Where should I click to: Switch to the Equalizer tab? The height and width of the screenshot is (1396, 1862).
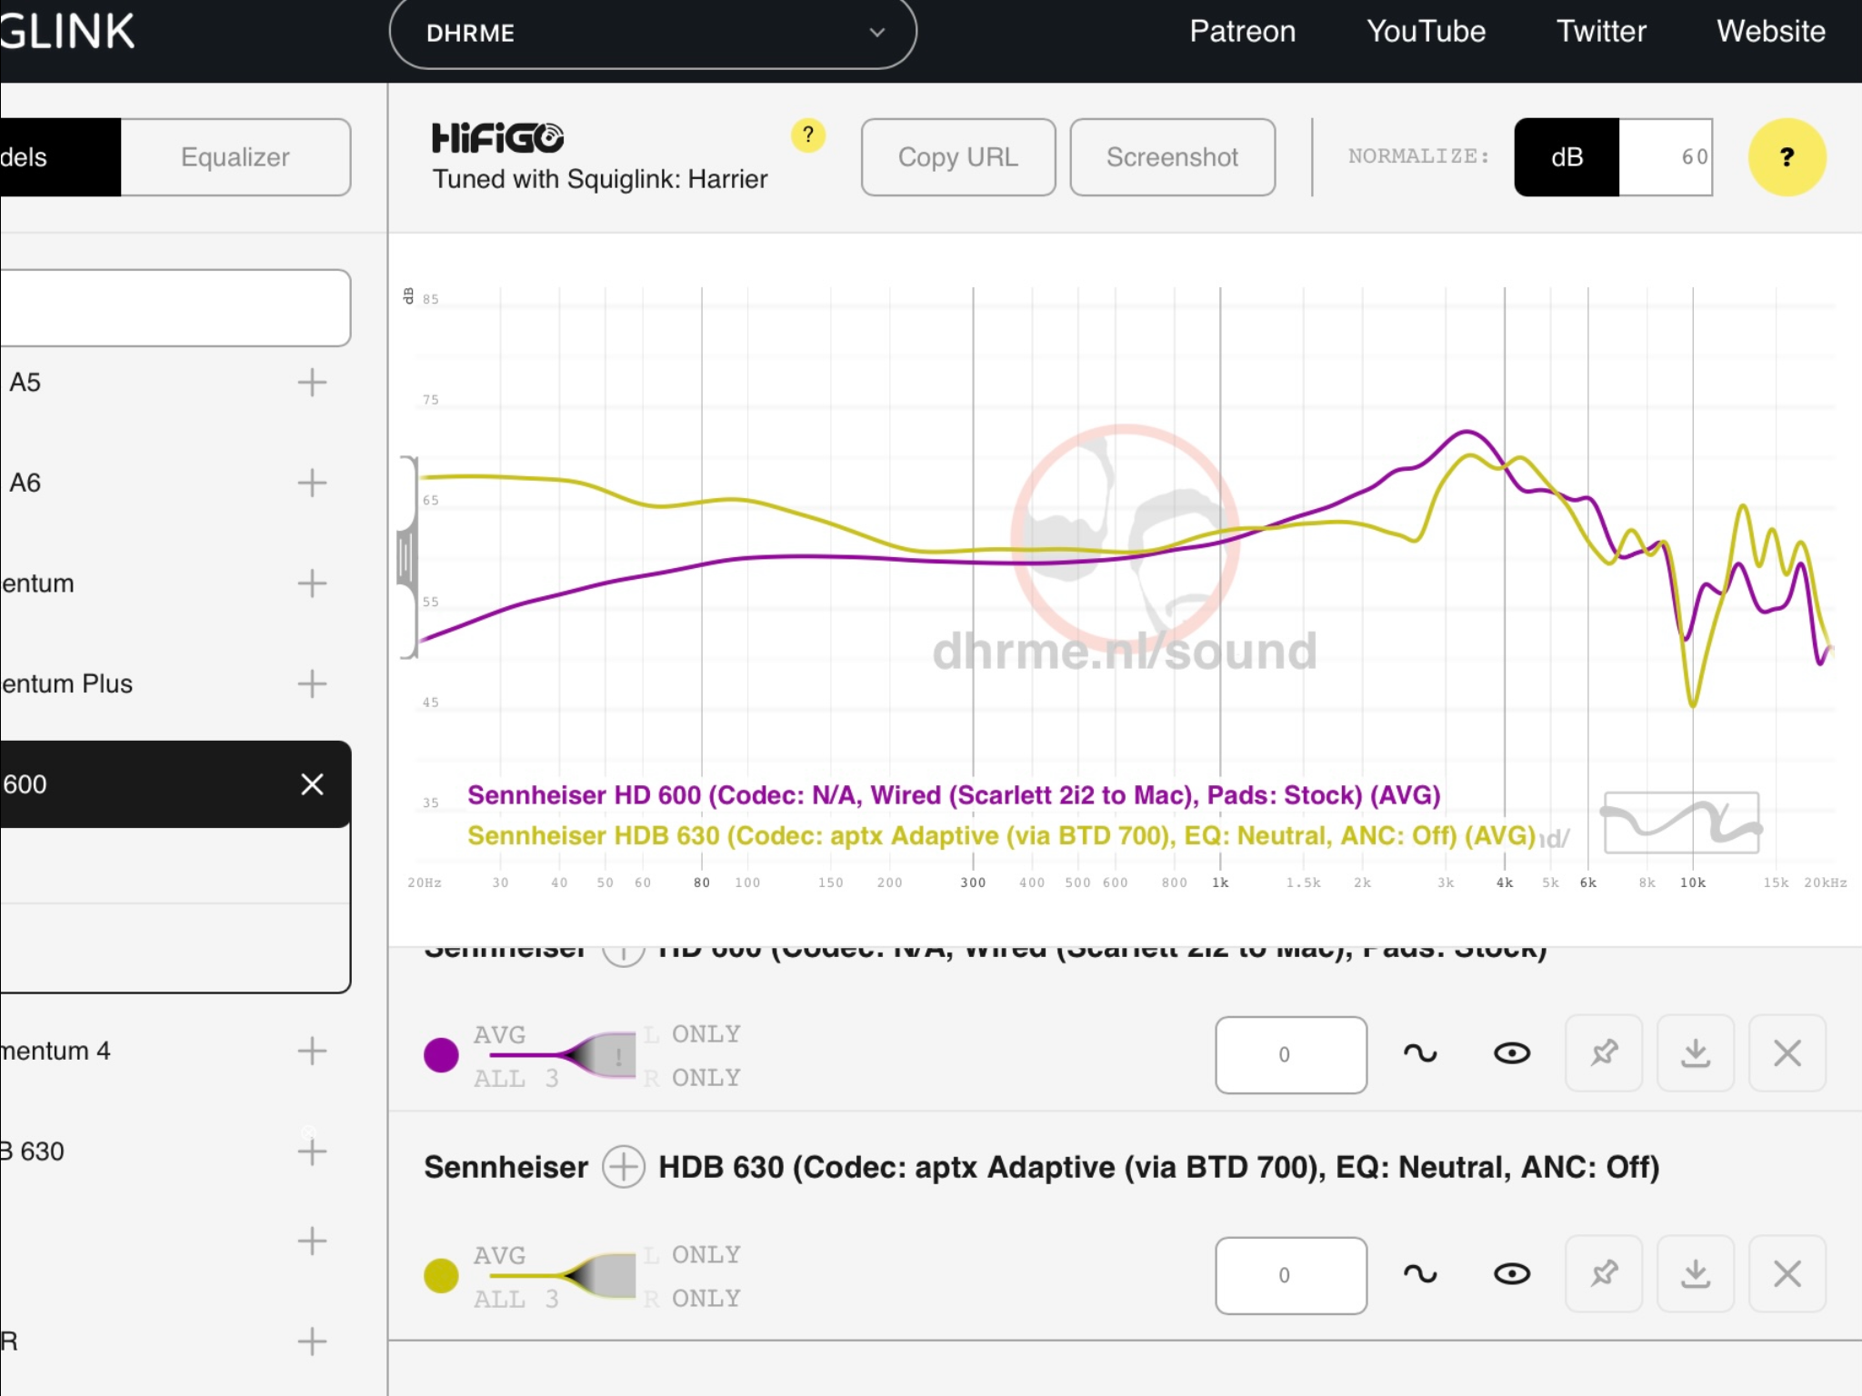235,157
